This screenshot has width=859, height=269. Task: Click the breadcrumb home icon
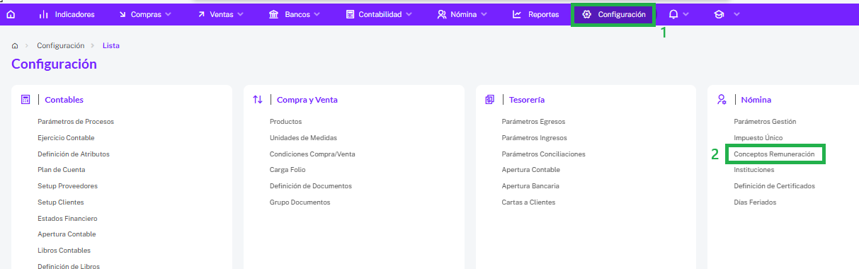(15, 45)
